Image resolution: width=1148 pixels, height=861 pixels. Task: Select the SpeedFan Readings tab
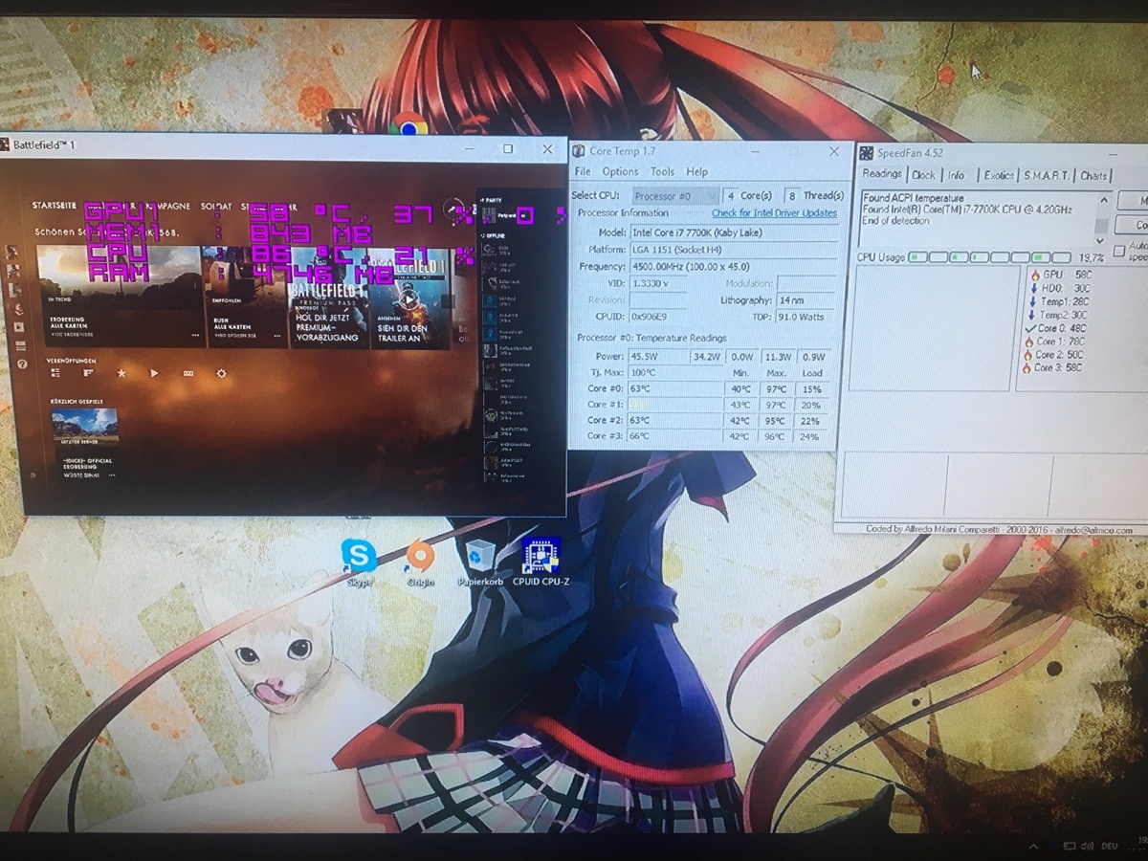tap(882, 174)
